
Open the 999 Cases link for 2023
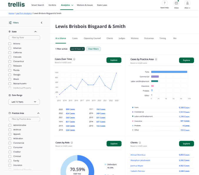70,109
